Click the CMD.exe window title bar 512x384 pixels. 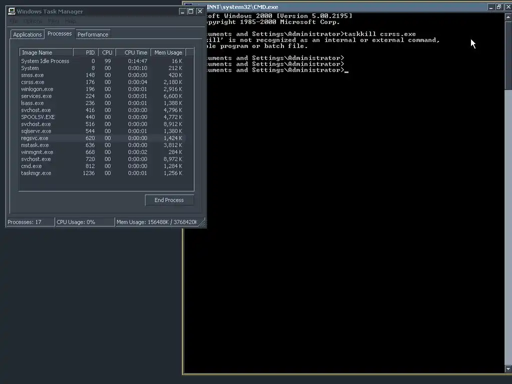pos(346,7)
